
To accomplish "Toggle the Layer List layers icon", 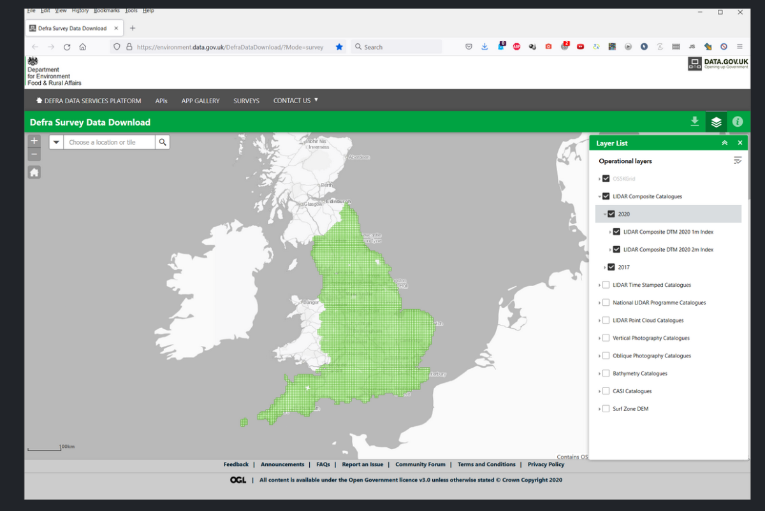I will click(716, 122).
